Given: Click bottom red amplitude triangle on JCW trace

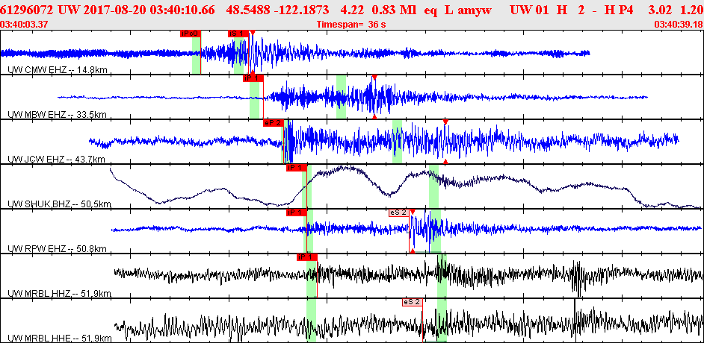Looking at the screenshot, I should point(445,161).
